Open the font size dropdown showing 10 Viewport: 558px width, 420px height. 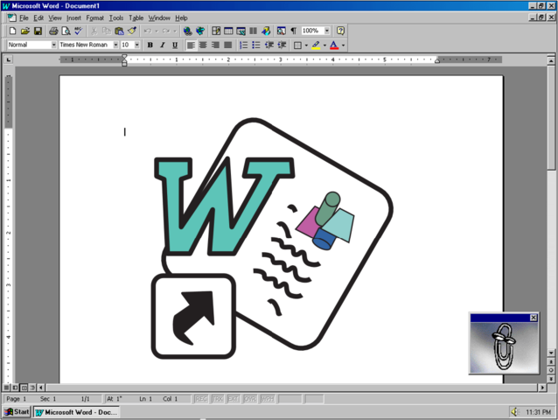(137, 45)
